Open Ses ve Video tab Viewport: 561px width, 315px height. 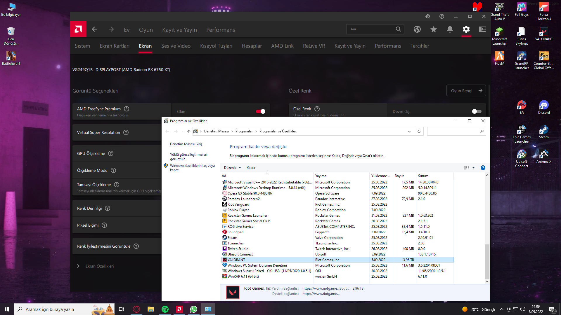(x=176, y=46)
